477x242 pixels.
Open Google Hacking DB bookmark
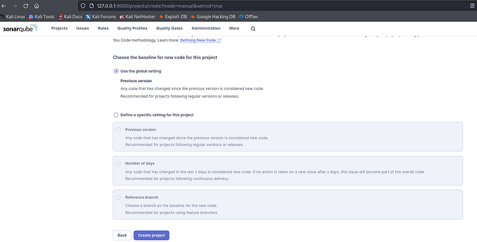(x=213, y=17)
